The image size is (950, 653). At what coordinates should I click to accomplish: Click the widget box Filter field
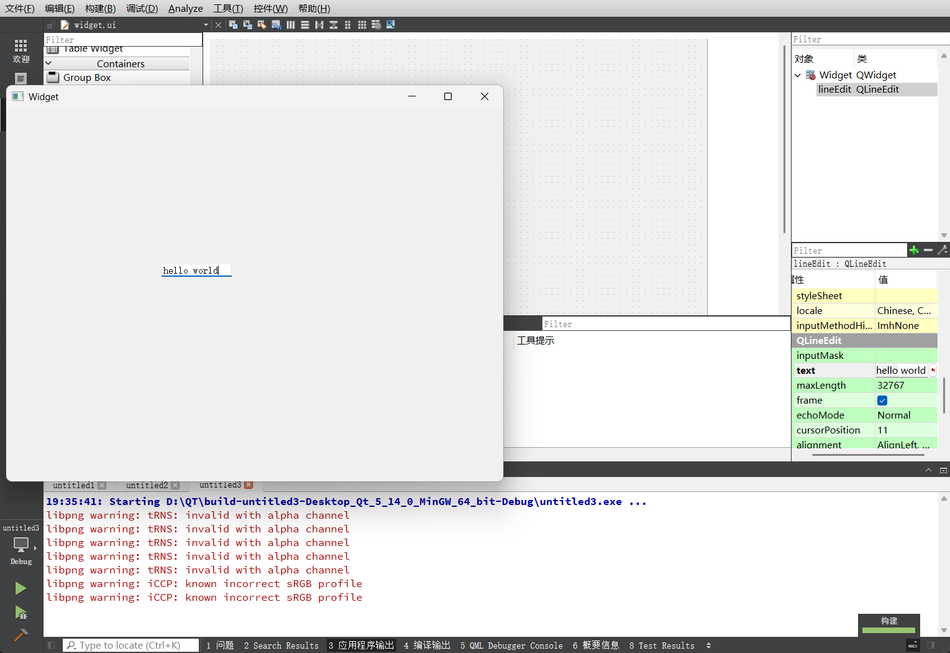(x=123, y=39)
